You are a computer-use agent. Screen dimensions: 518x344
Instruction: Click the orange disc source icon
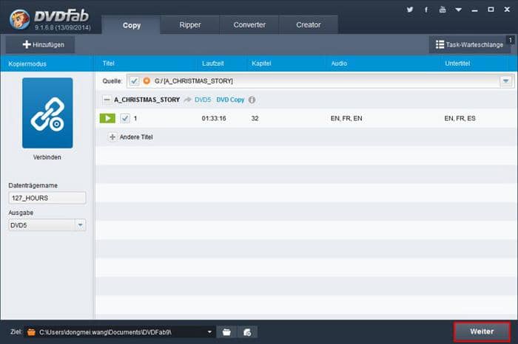pos(147,80)
